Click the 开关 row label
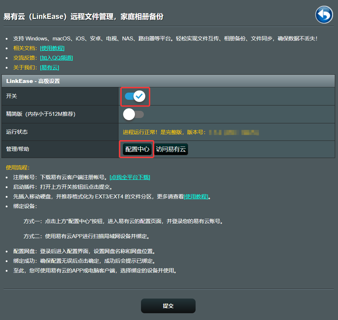338x320 pixels. tap(11, 96)
